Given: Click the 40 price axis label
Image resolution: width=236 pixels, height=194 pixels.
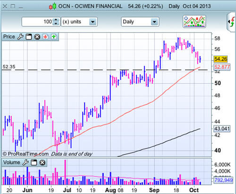Looking at the screenshot, I should tap(217, 151).
